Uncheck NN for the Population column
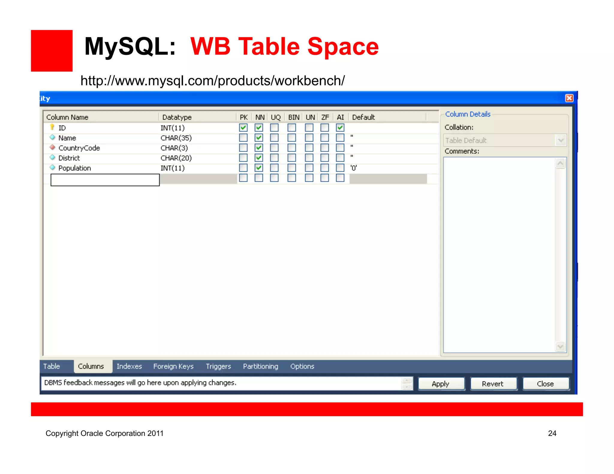Screen dimensions: 614x474 (x=259, y=168)
